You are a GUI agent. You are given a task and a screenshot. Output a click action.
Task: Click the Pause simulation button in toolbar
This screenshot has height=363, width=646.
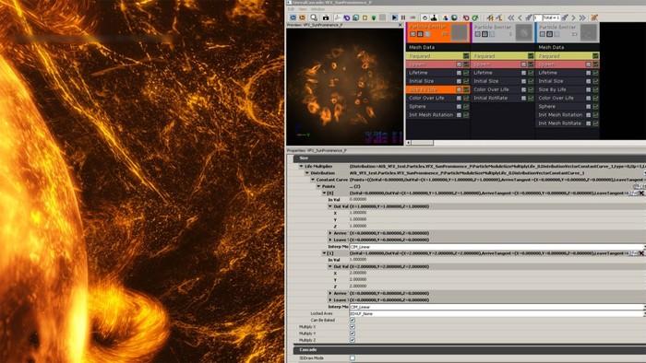(403, 18)
